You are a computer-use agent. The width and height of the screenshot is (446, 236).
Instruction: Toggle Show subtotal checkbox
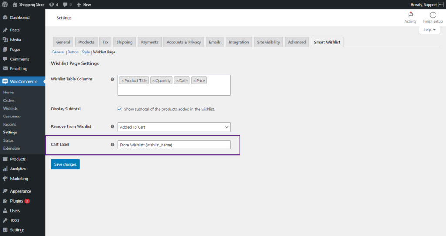(x=120, y=109)
